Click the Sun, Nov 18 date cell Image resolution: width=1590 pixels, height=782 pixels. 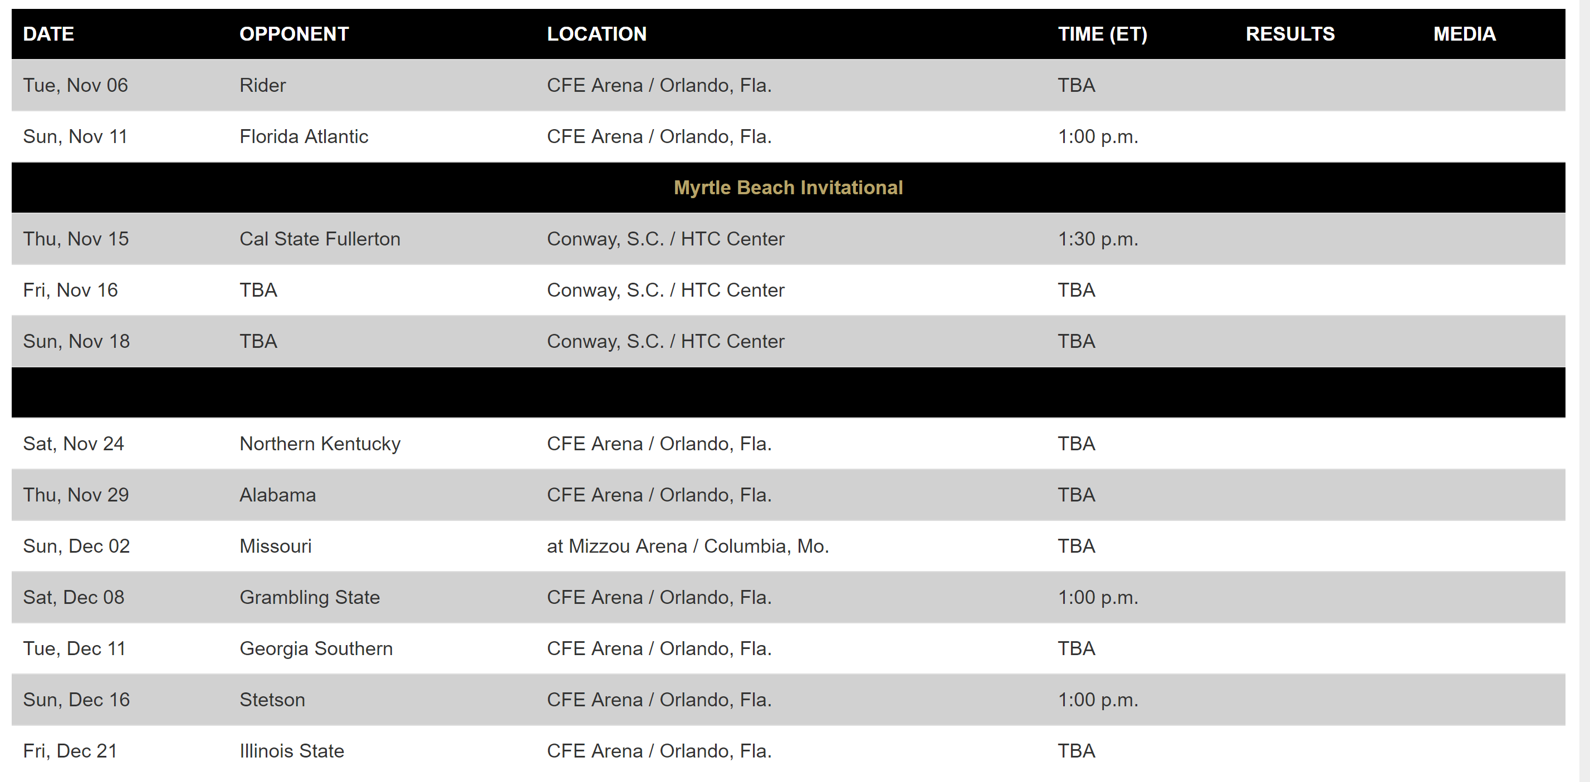coord(76,341)
